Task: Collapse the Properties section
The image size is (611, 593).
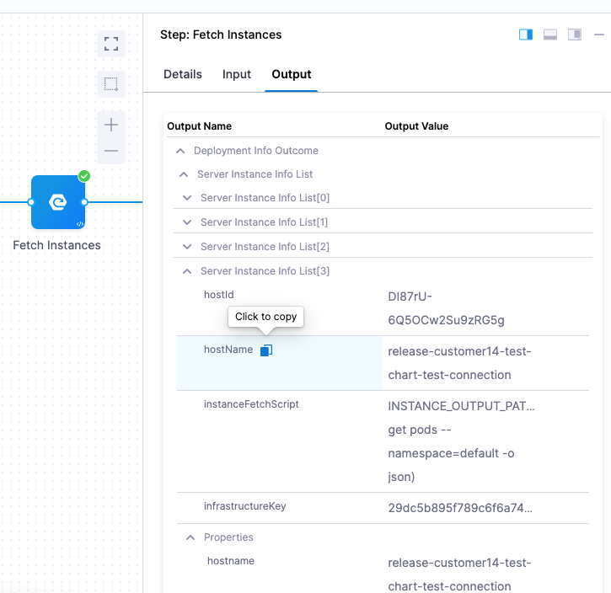Action: click(190, 537)
